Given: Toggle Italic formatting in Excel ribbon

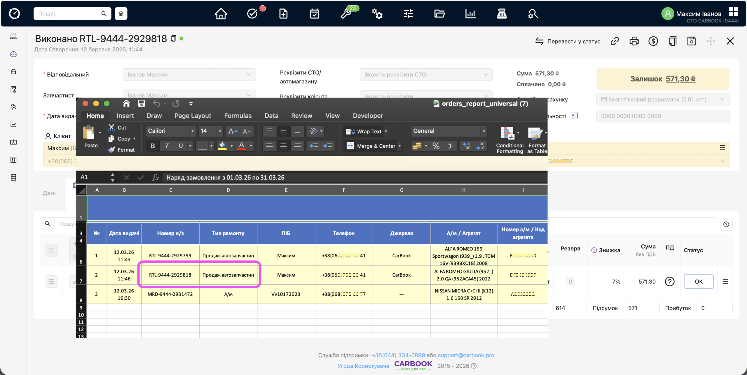Looking at the screenshot, I should (167, 146).
